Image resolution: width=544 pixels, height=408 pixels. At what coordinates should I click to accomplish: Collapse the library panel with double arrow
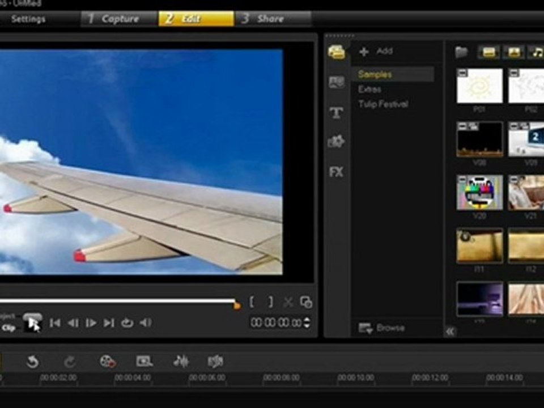[x=450, y=331]
